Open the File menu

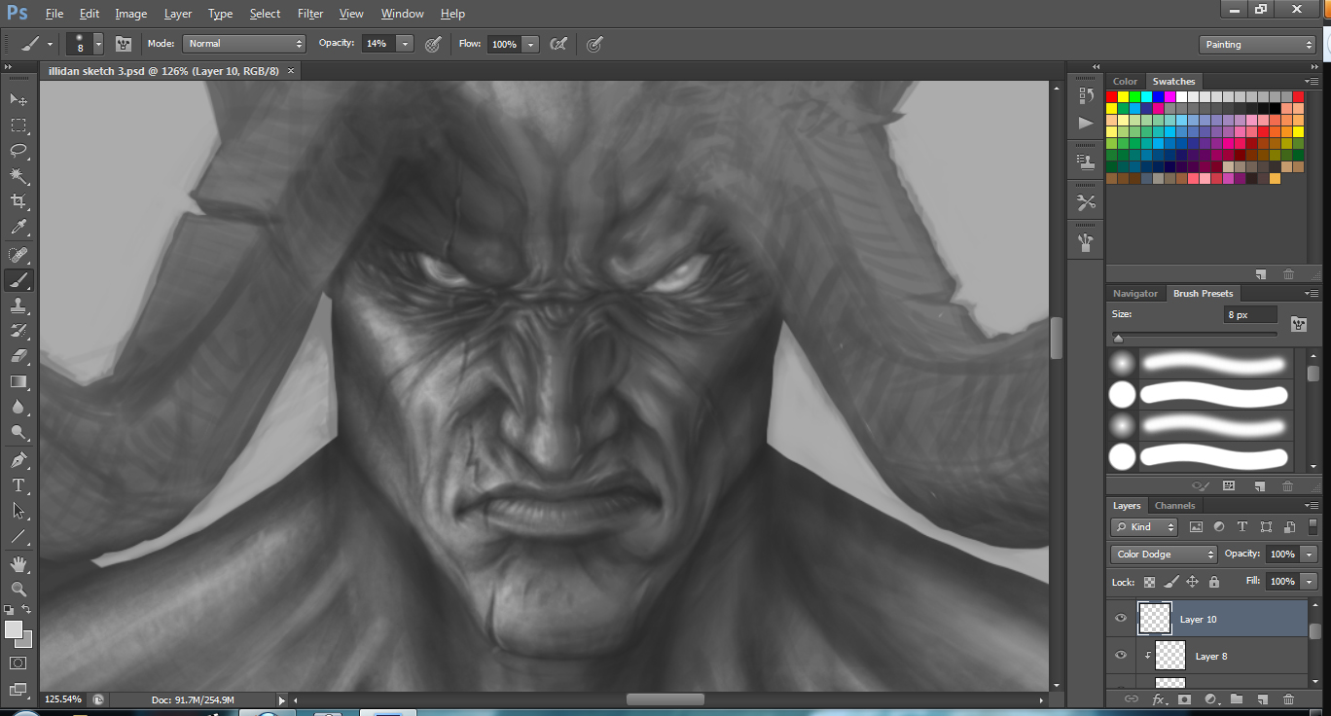(x=54, y=14)
